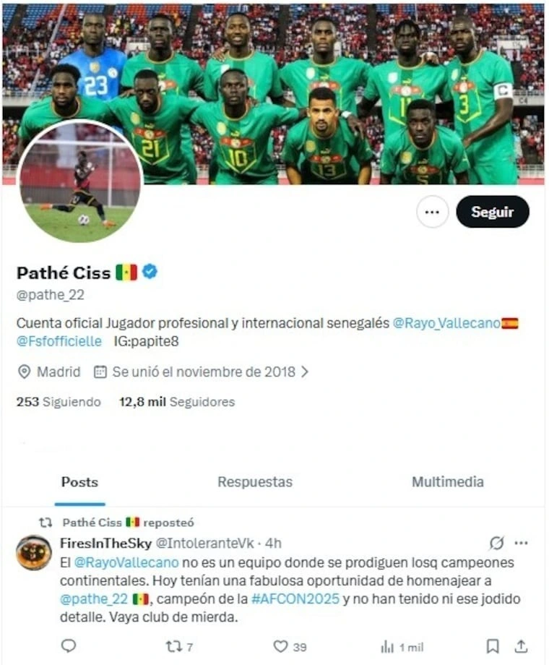Open the reply comment icon on the post

(69, 646)
